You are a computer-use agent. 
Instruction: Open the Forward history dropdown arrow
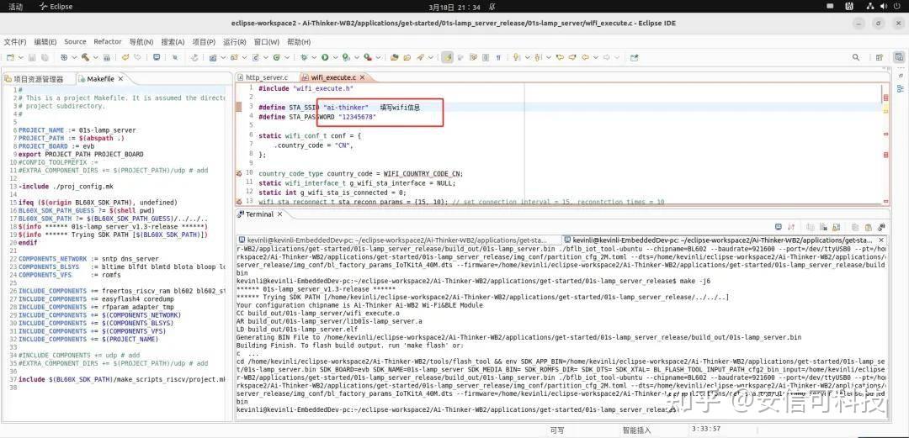617,57
